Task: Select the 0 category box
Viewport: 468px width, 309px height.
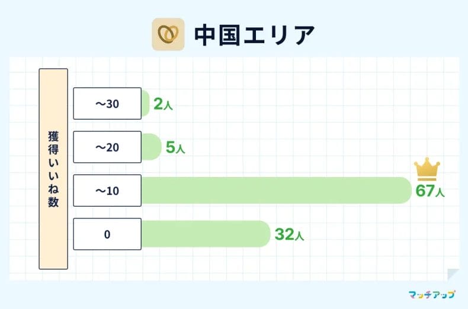Action: 107,234
